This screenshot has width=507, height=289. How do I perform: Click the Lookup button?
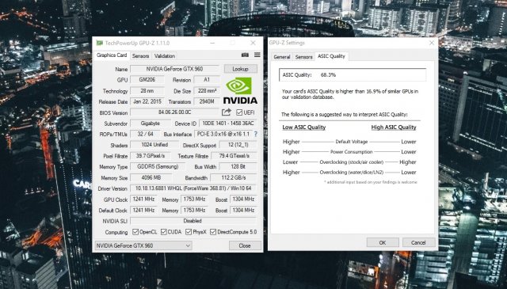pos(240,69)
